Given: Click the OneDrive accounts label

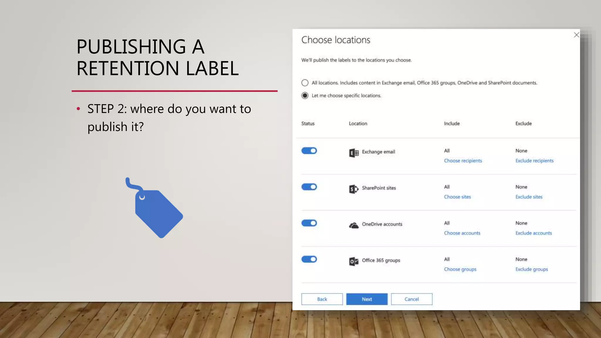Looking at the screenshot, I should click(x=382, y=224).
